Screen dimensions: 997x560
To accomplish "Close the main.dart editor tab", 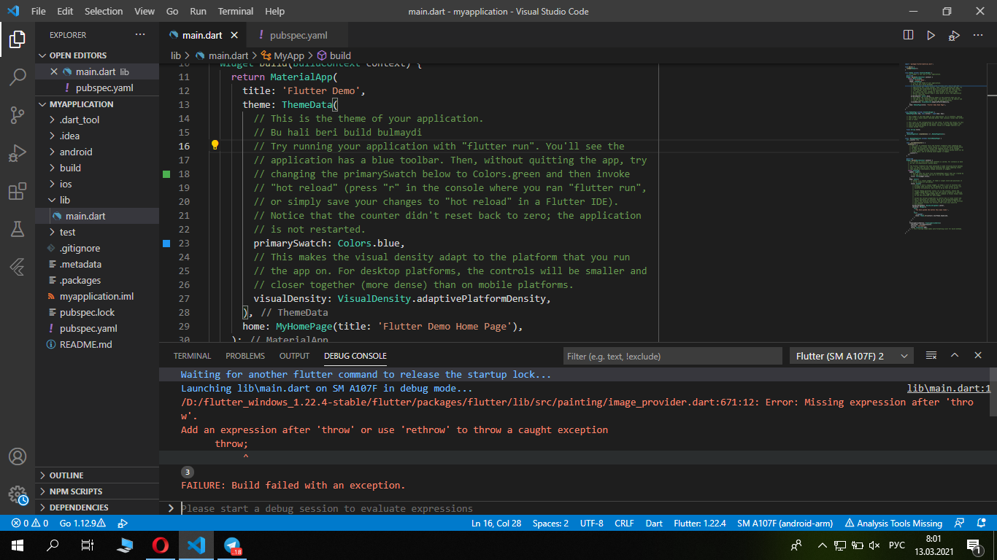I will [x=234, y=35].
